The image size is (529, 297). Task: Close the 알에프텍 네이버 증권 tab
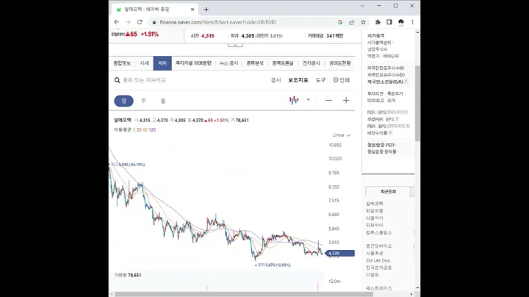(192, 10)
